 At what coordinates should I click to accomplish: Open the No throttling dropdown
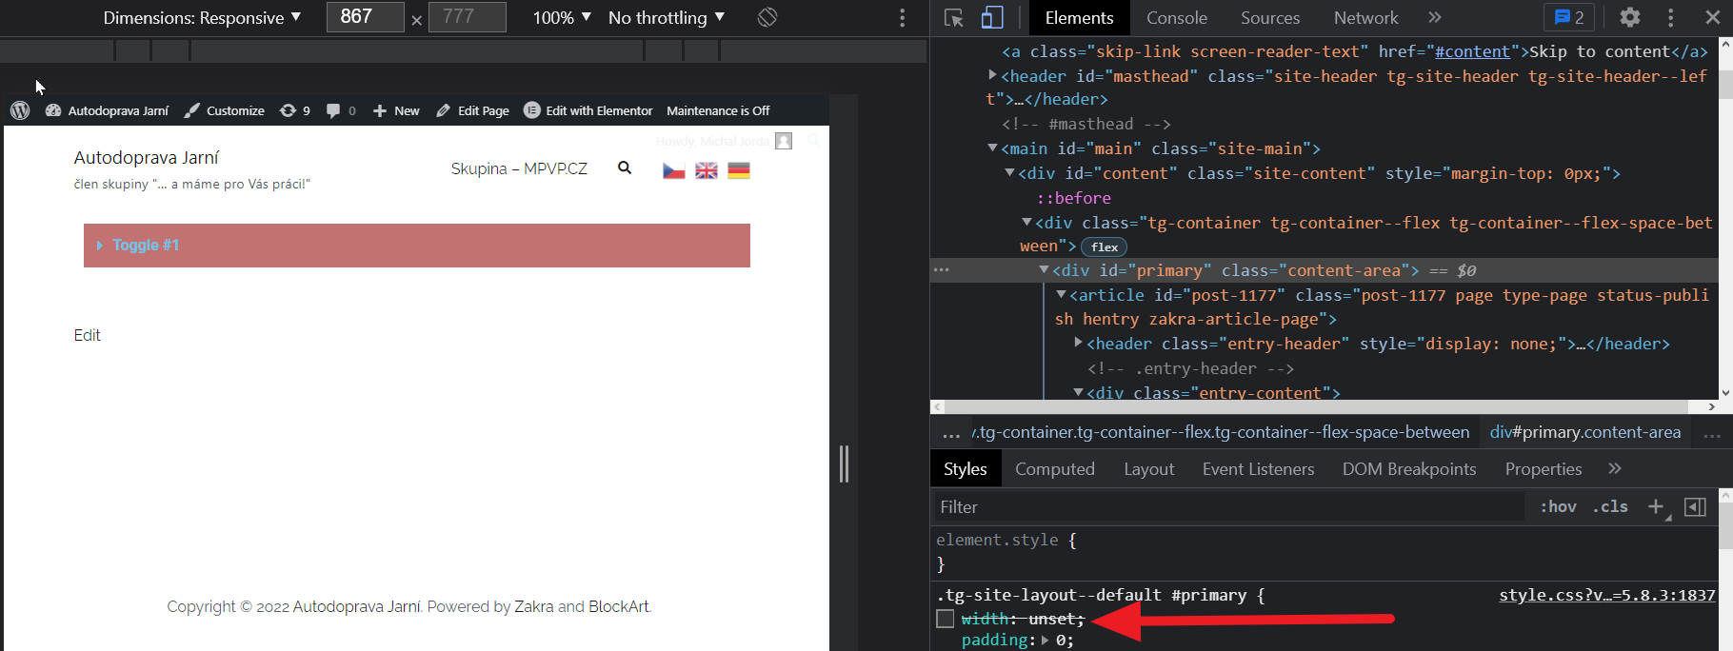667,17
